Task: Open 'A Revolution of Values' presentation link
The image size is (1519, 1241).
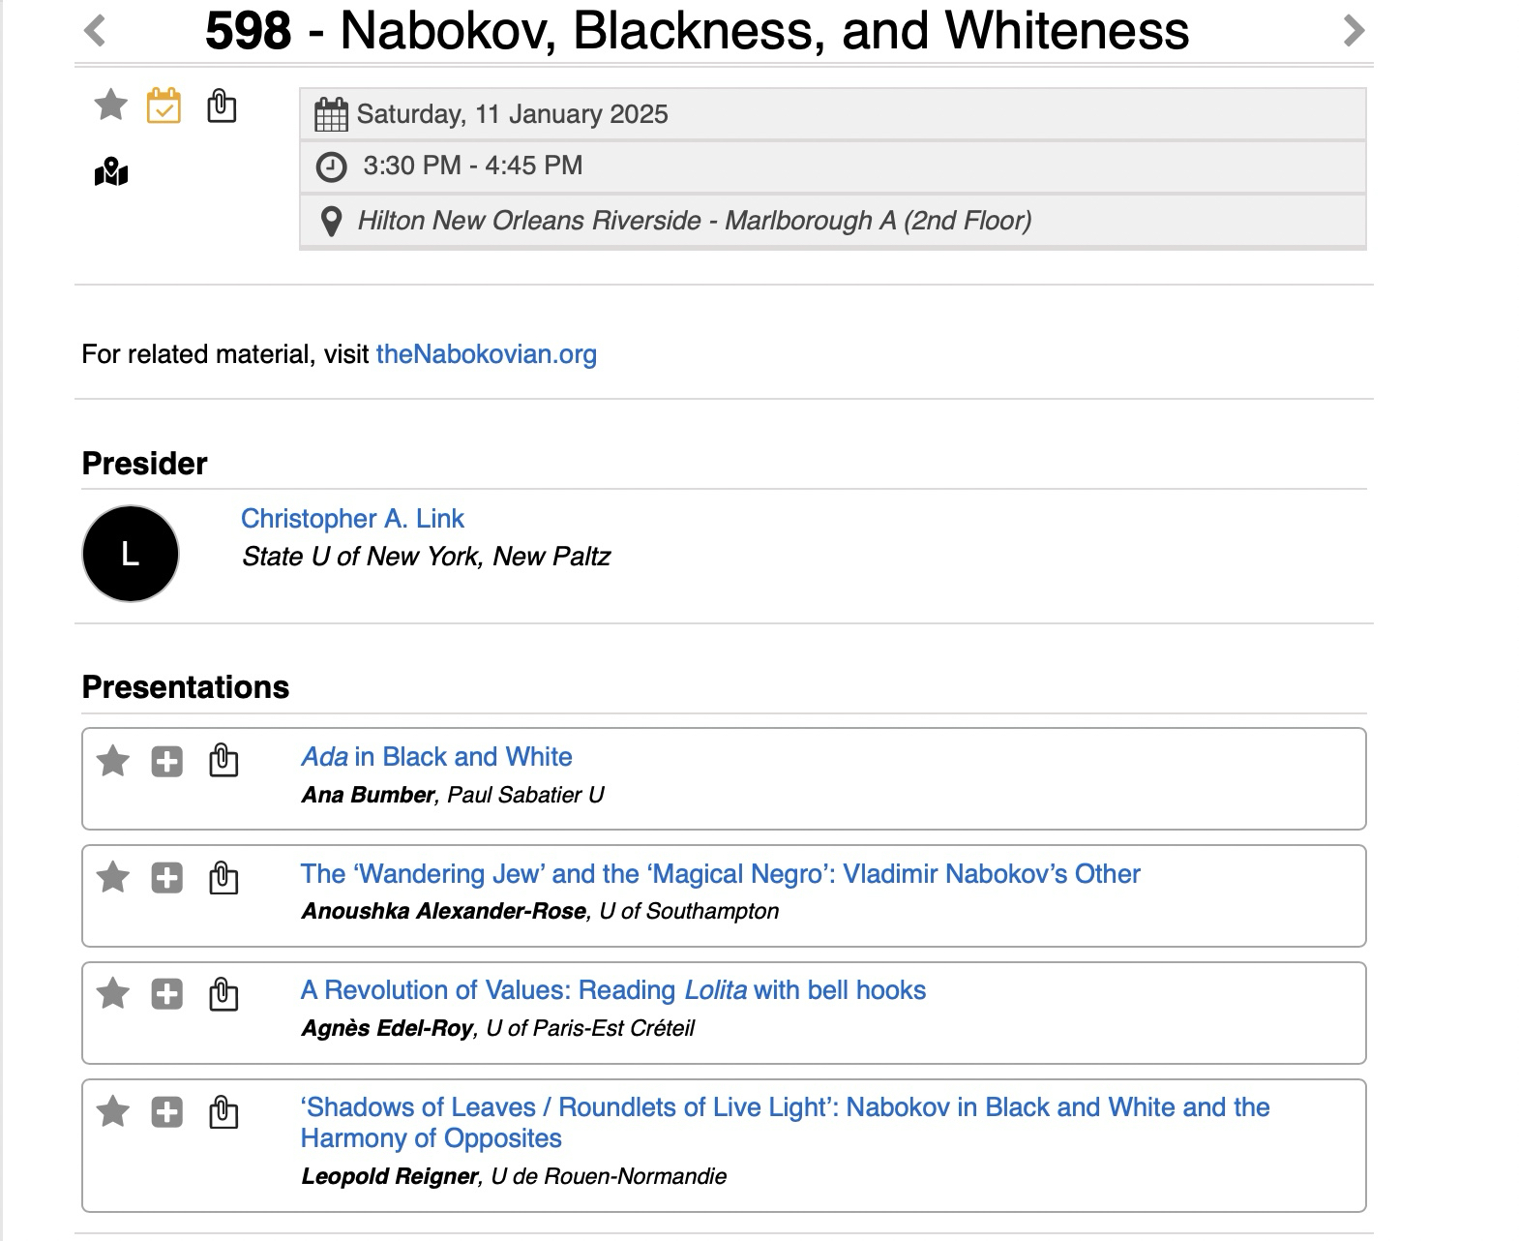Action: click(612, 990)
